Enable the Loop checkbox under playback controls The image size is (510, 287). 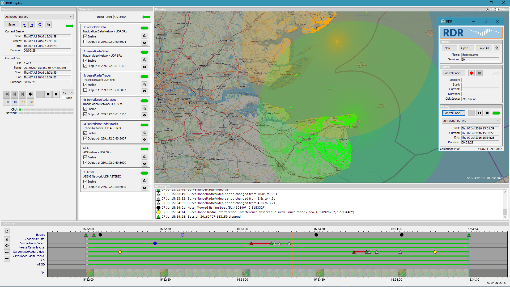(63, 98)
